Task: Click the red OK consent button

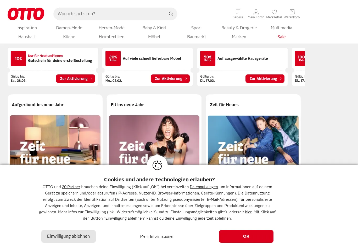Action: click(246, 236)
